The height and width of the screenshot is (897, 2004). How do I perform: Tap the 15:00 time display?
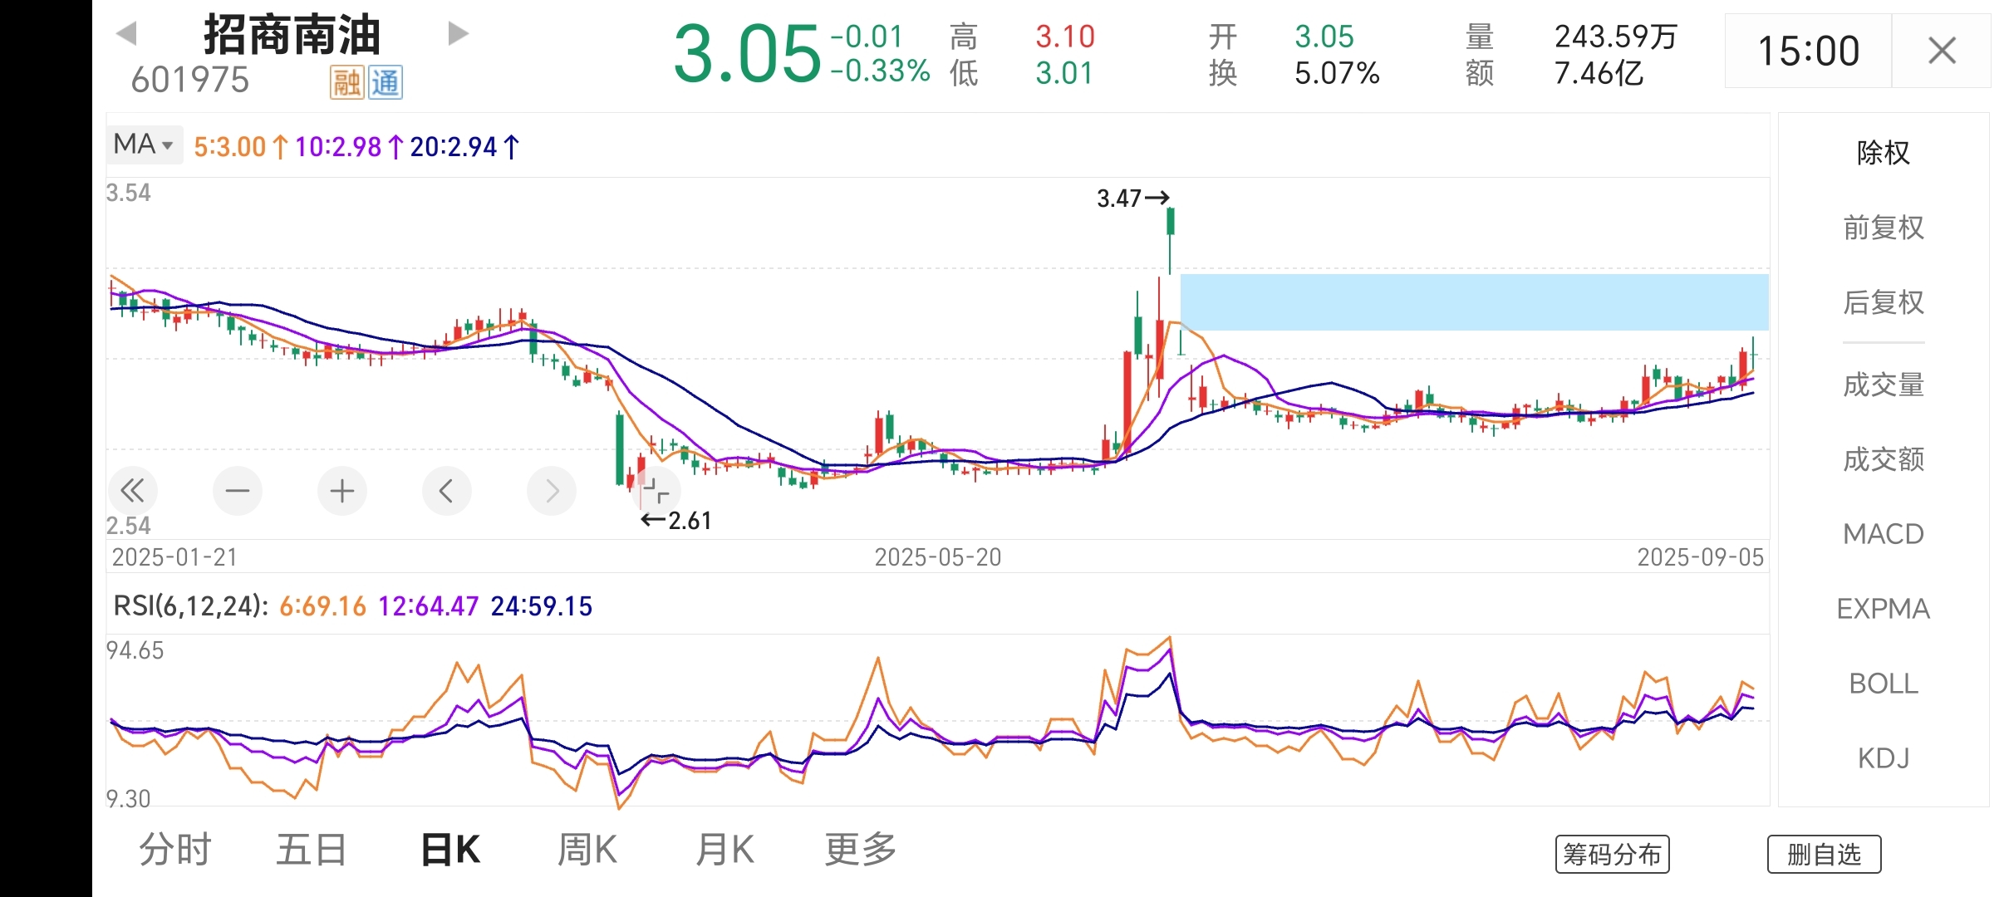[1808, 51]
